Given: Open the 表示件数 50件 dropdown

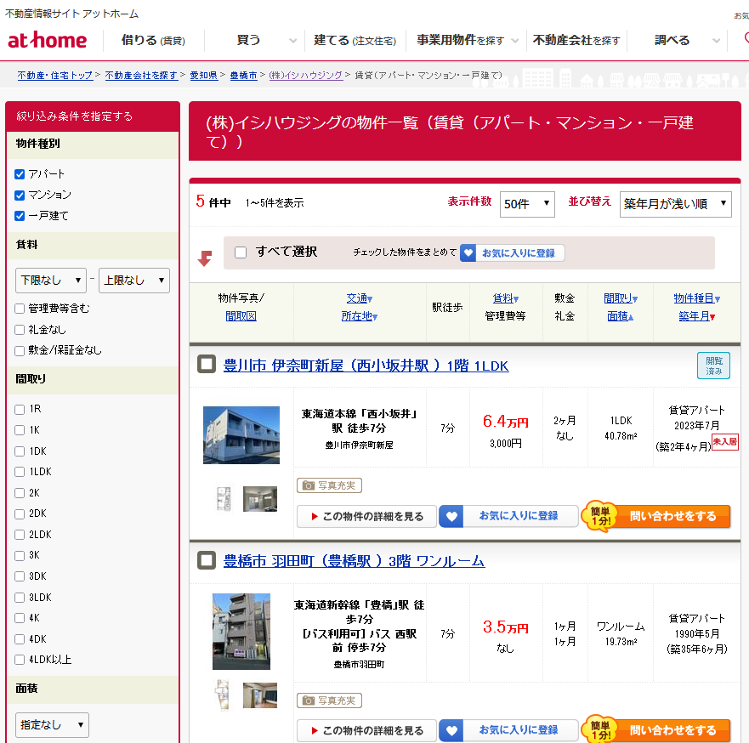Looking at the screenshot, I should pyautogui.click(x=527, y=204).
